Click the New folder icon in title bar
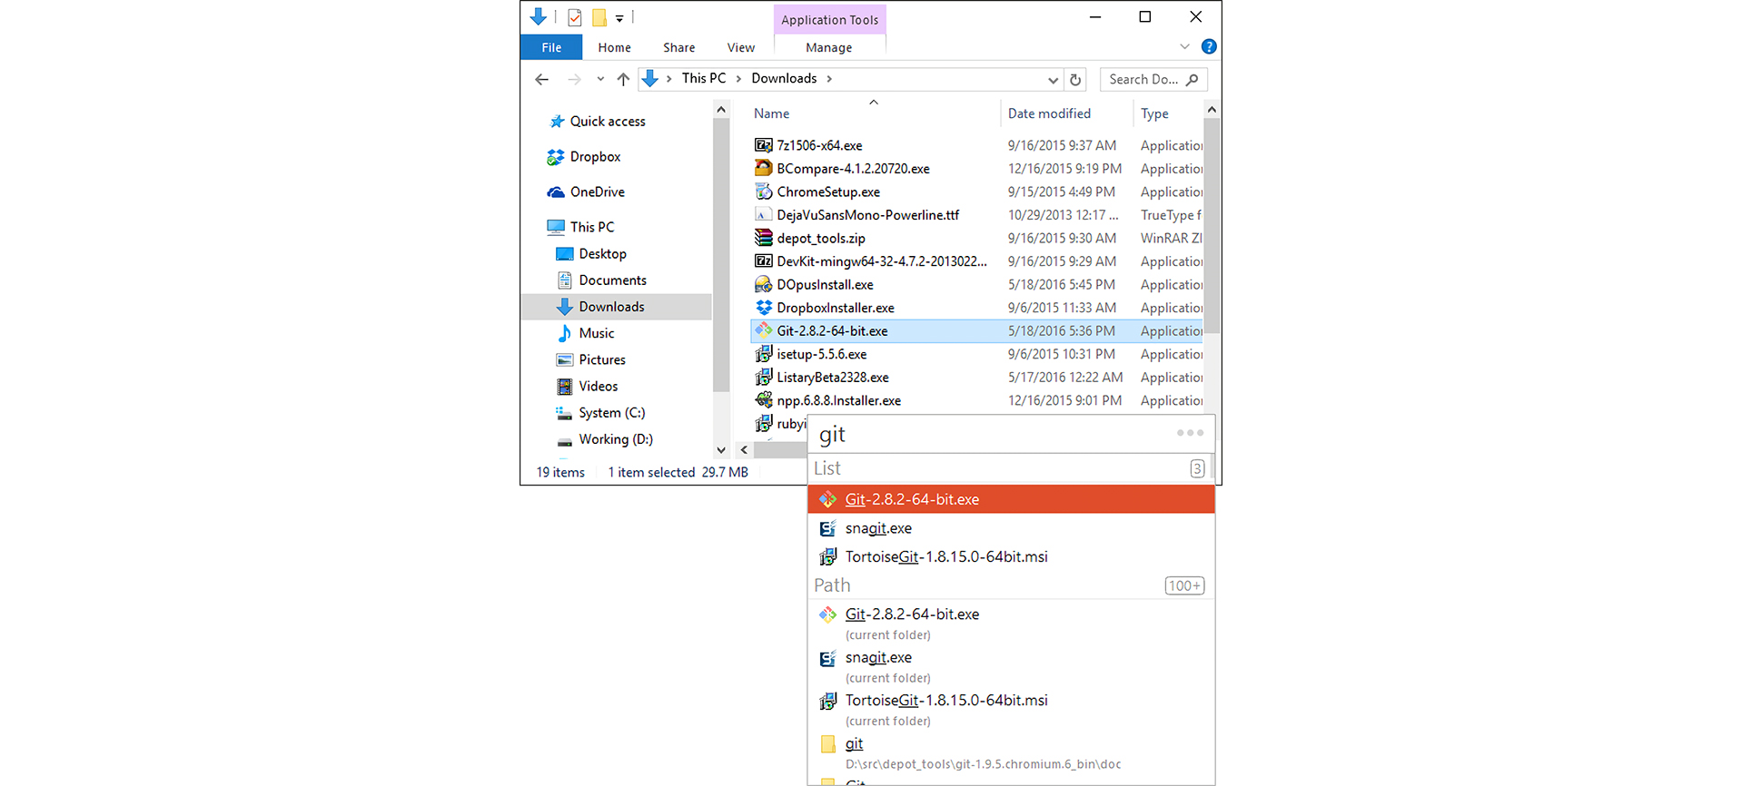 point(599,17)
